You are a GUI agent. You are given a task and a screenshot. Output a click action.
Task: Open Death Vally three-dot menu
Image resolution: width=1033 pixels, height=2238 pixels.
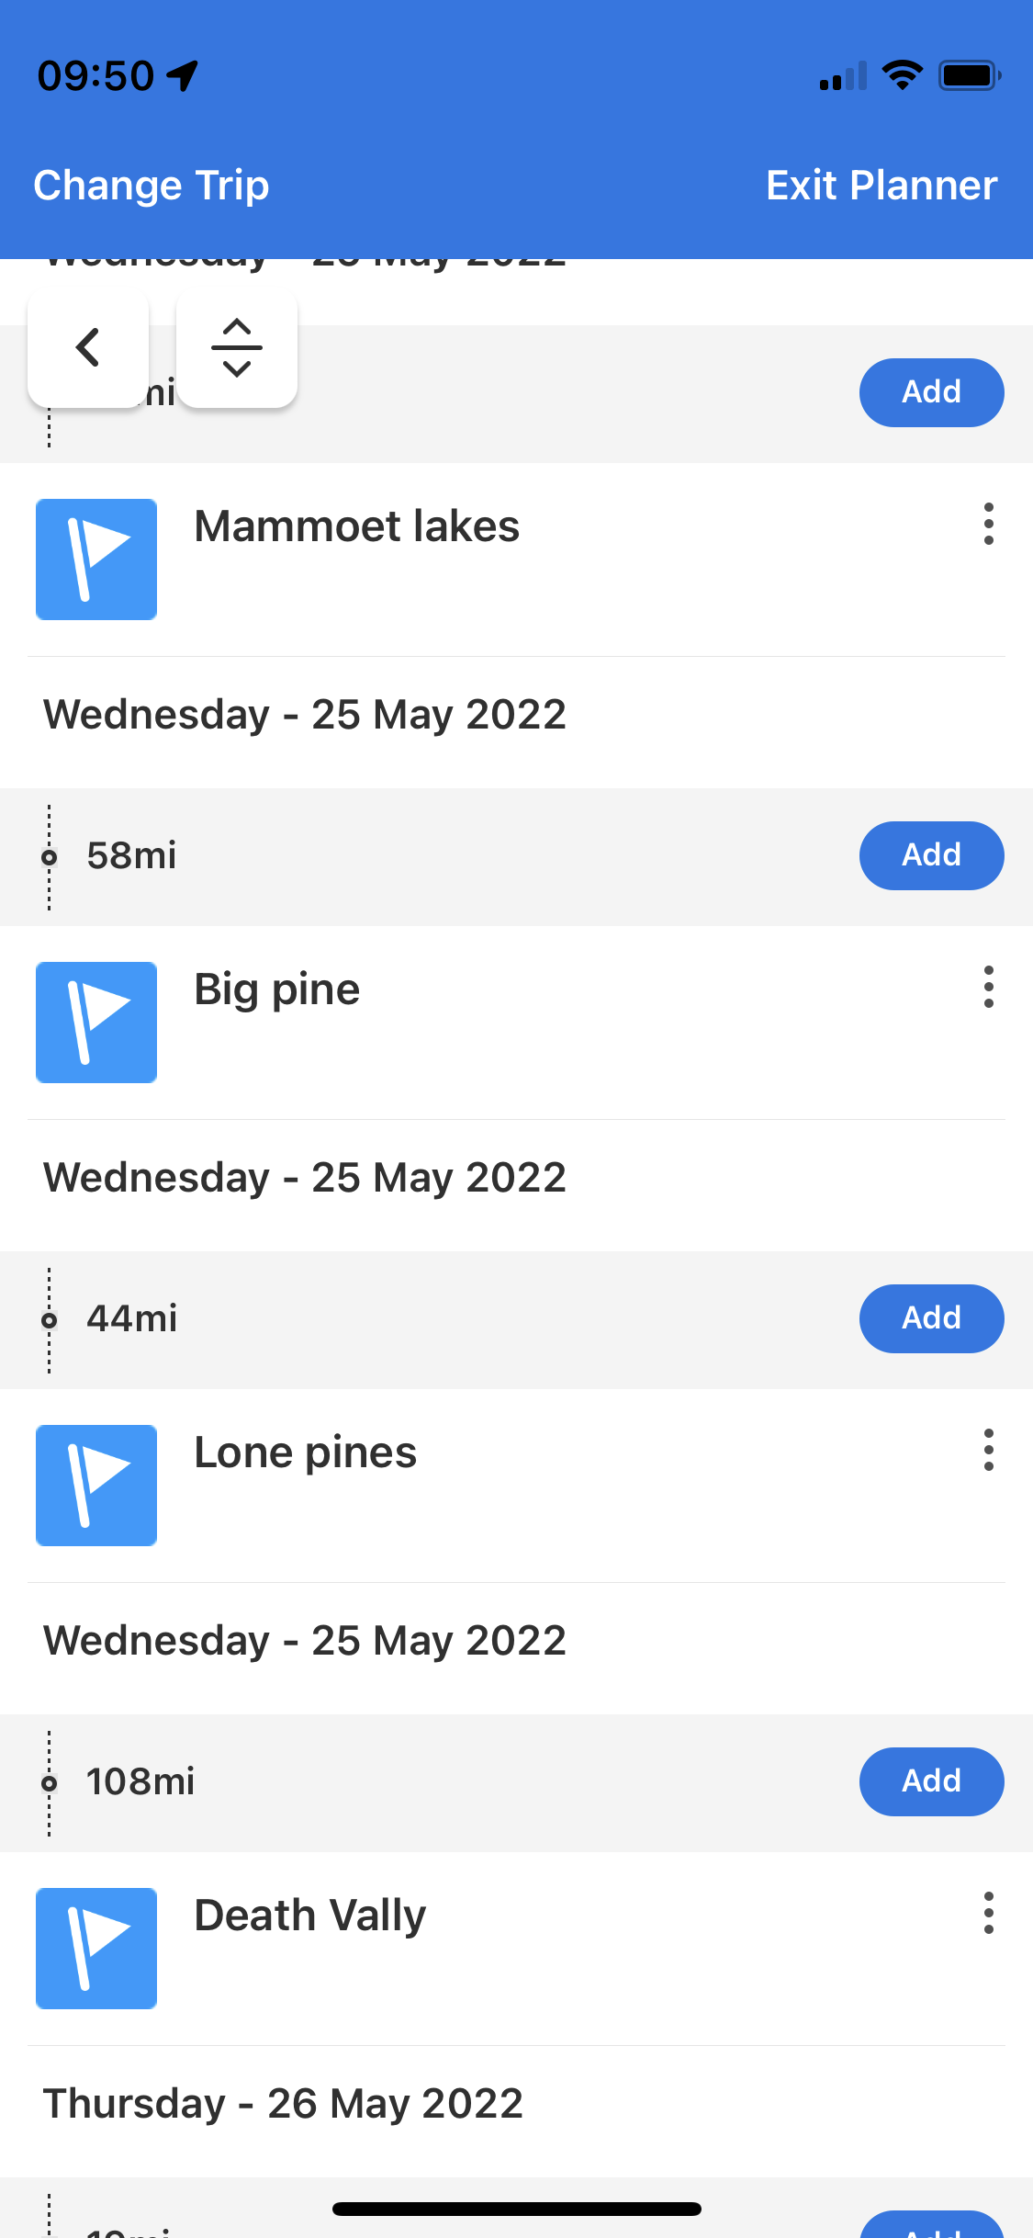(988, 1914)
